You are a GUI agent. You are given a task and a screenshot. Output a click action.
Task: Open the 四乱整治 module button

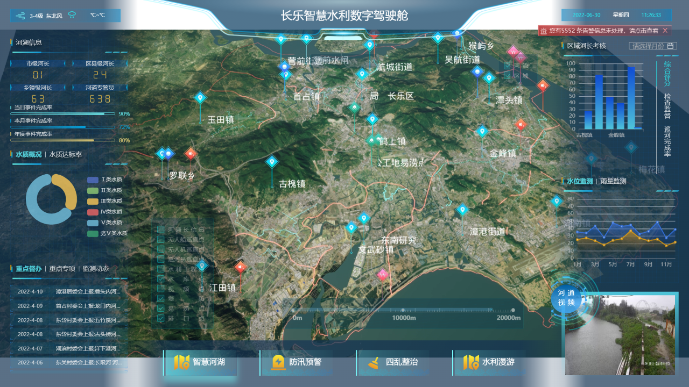pos(392,362)
